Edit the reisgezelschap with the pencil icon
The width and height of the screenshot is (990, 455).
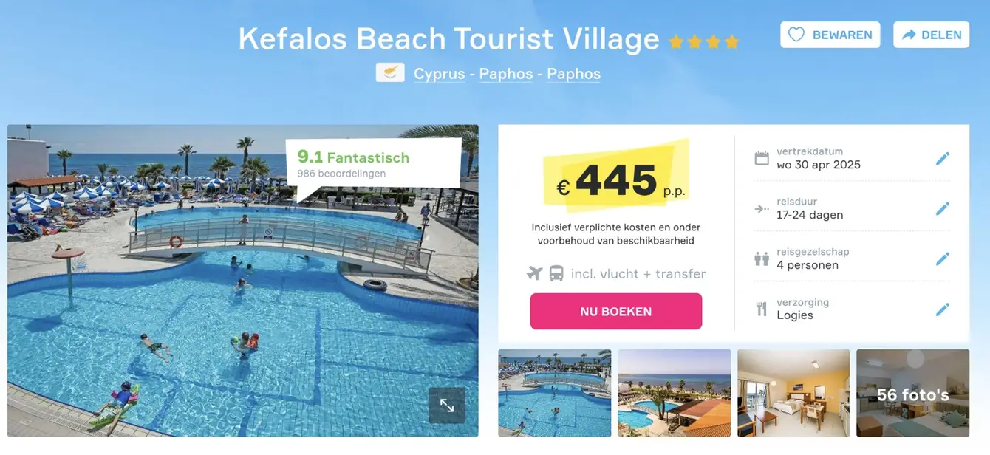(x=942, y=259)
